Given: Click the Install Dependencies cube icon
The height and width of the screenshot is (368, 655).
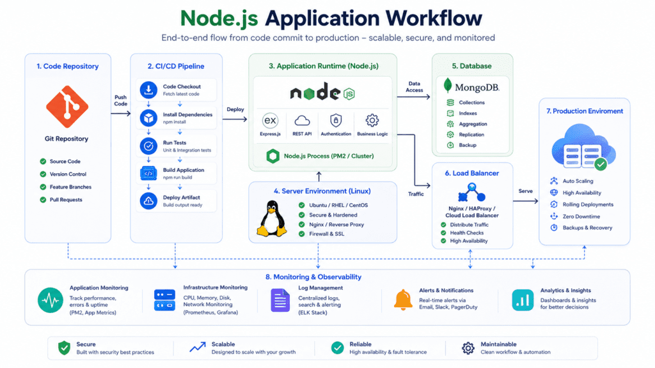Looking at the screenshot, I should coord(148,118).
